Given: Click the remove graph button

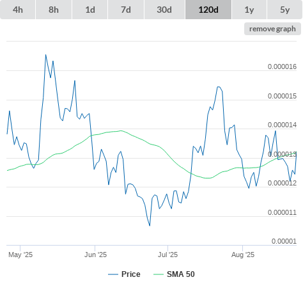Looking at the screenshot, I should click(272, 29).
